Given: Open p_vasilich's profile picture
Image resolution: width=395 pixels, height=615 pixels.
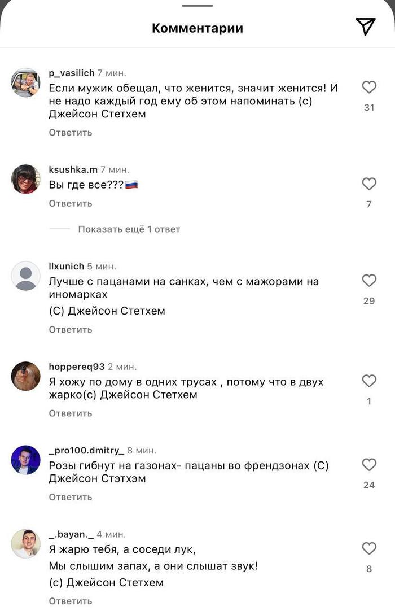Looking at the screenshot, I should point(26,83).
